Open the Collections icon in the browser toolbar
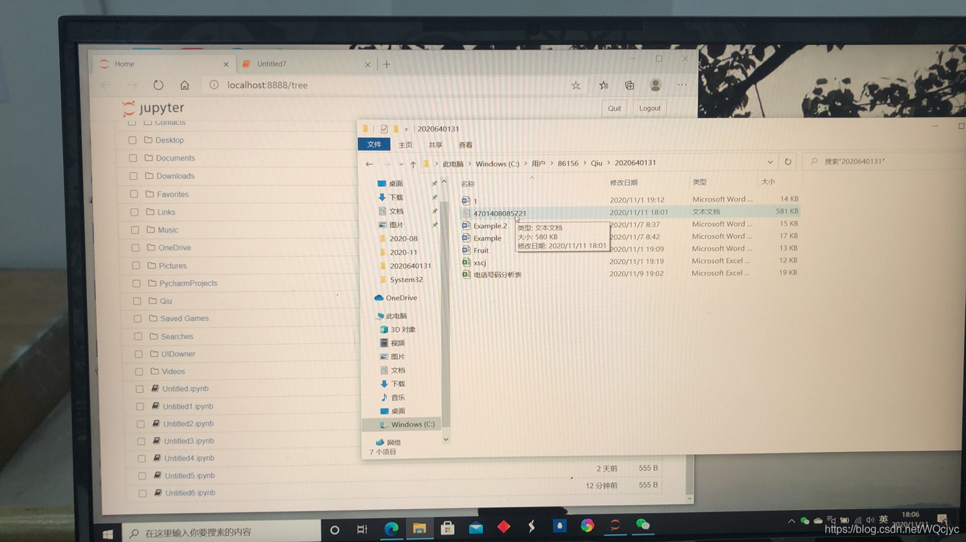966x542 pixels. (x=630, y=85)
